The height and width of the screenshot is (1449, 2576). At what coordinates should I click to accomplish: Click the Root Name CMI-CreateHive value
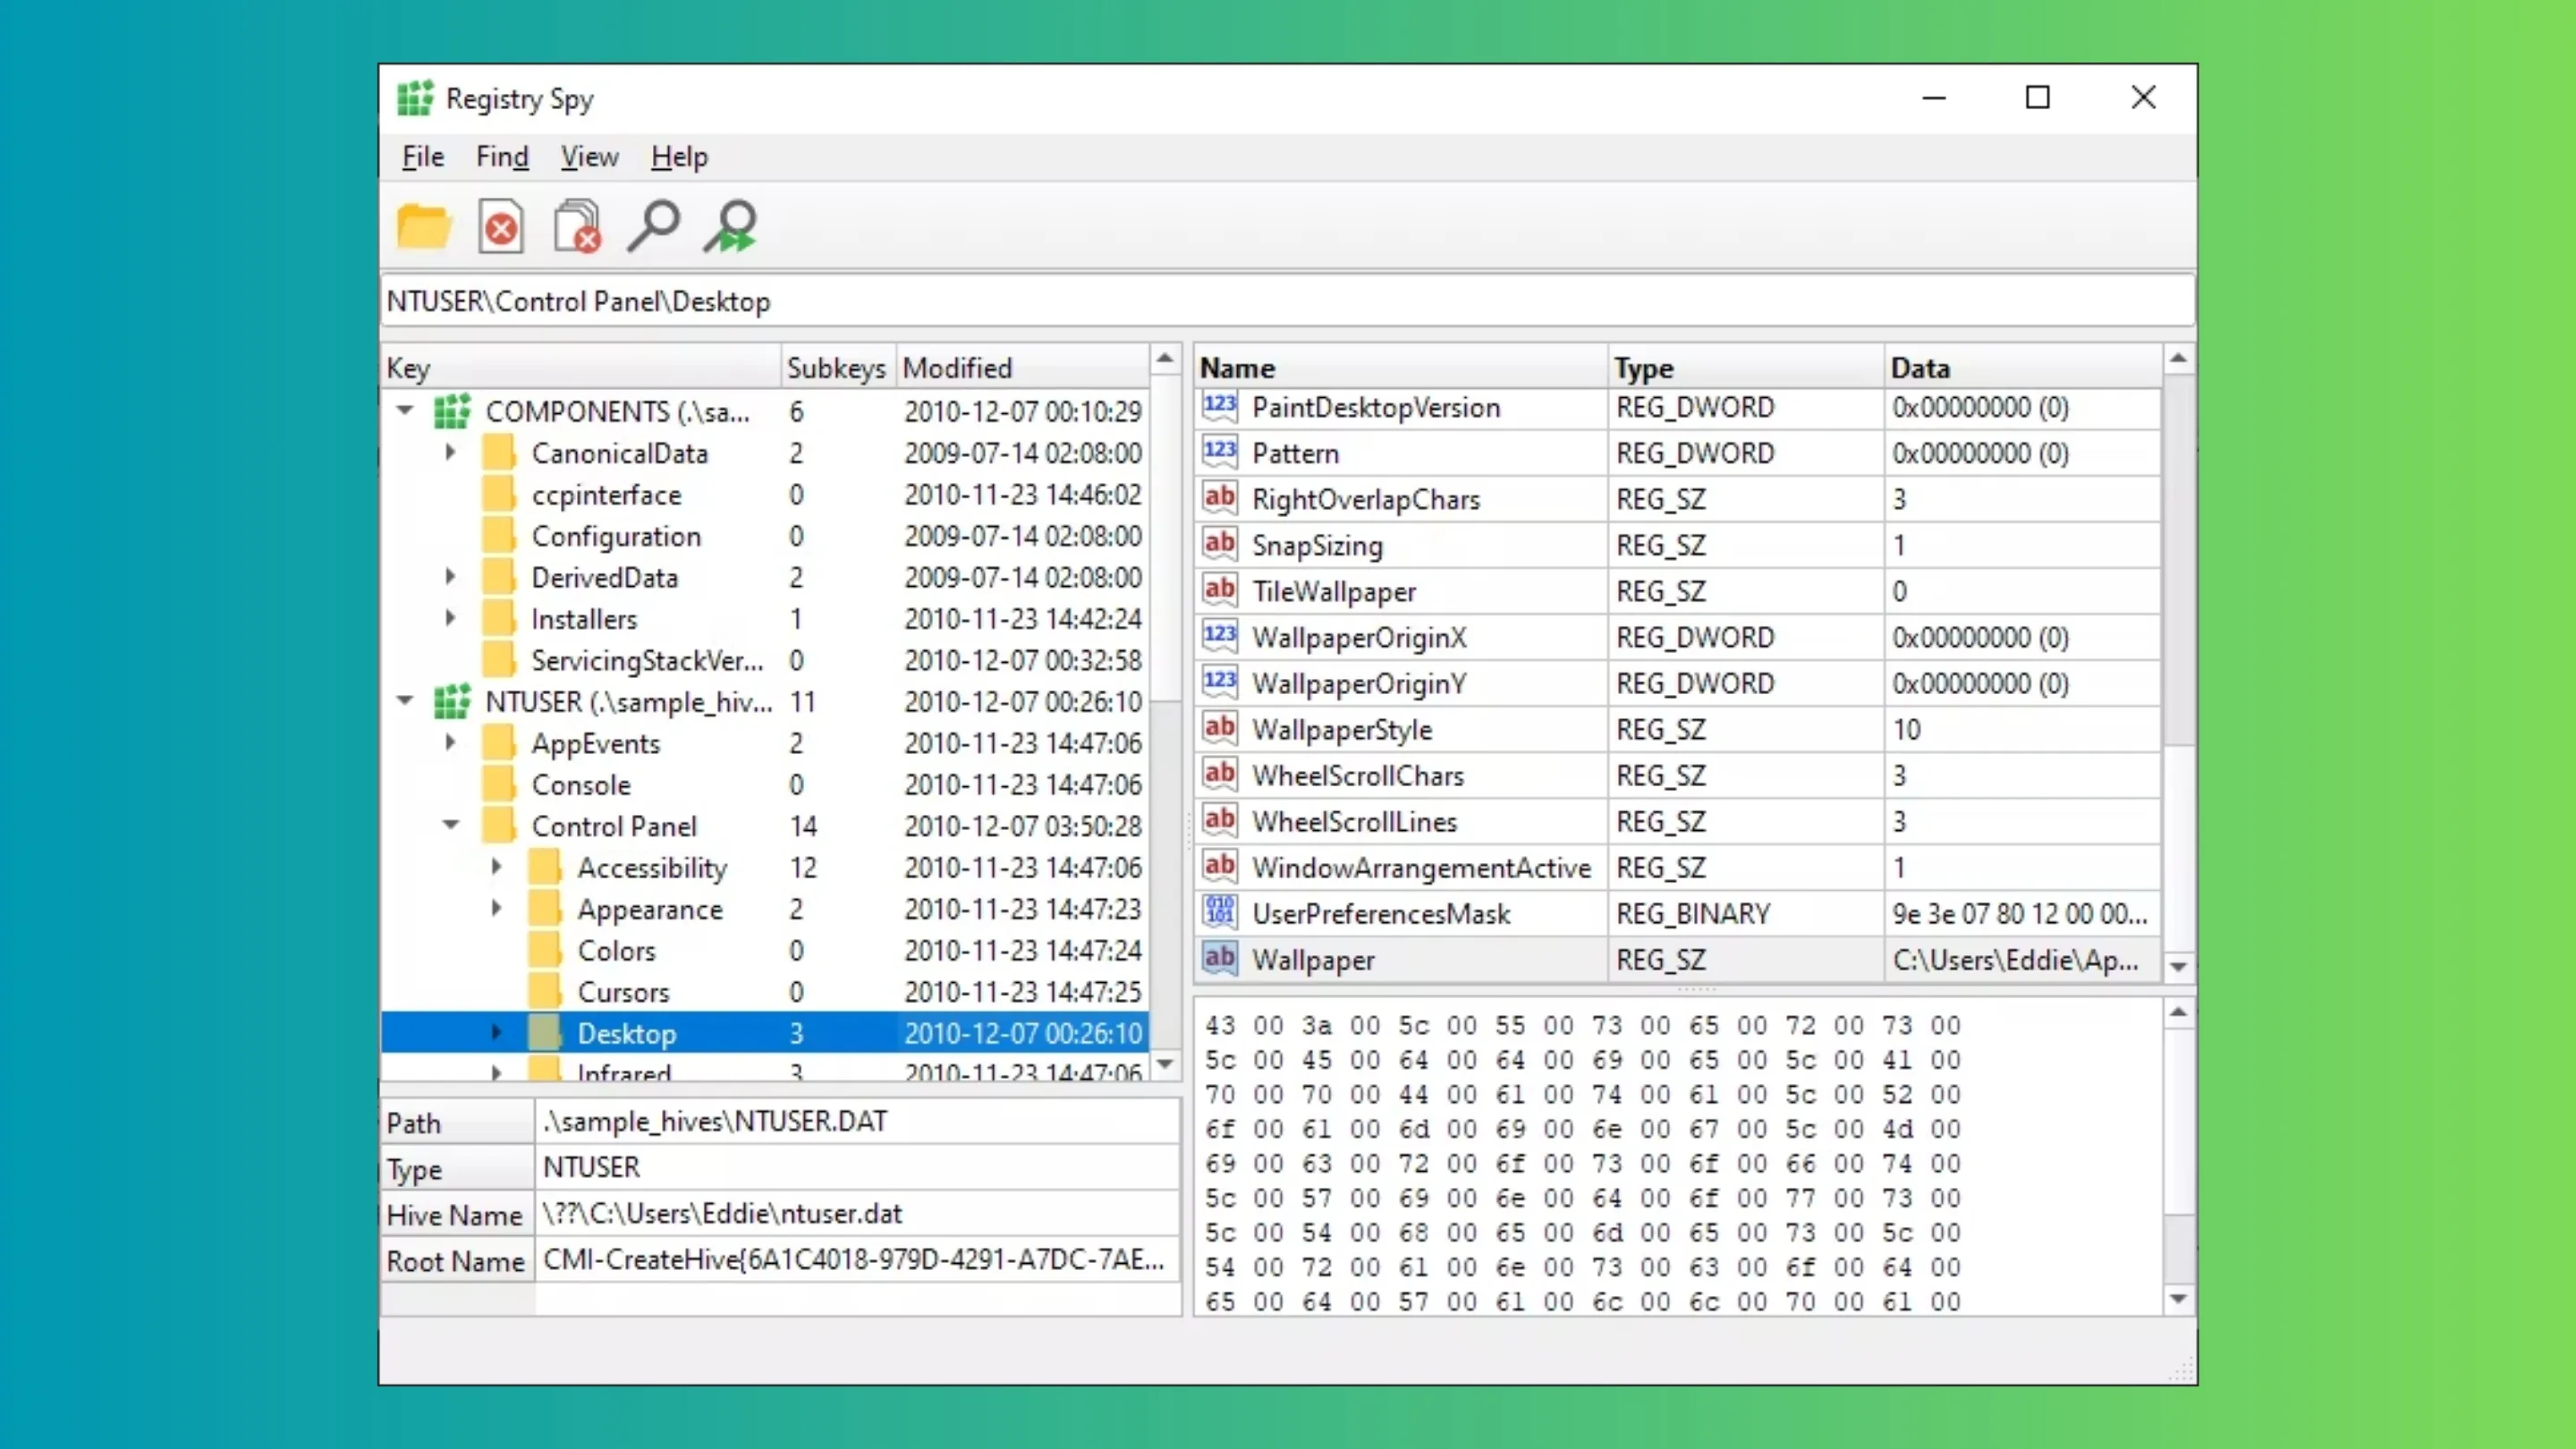click(854, 1259)
